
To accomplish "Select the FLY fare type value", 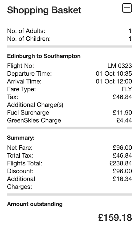I will point(126,89).
